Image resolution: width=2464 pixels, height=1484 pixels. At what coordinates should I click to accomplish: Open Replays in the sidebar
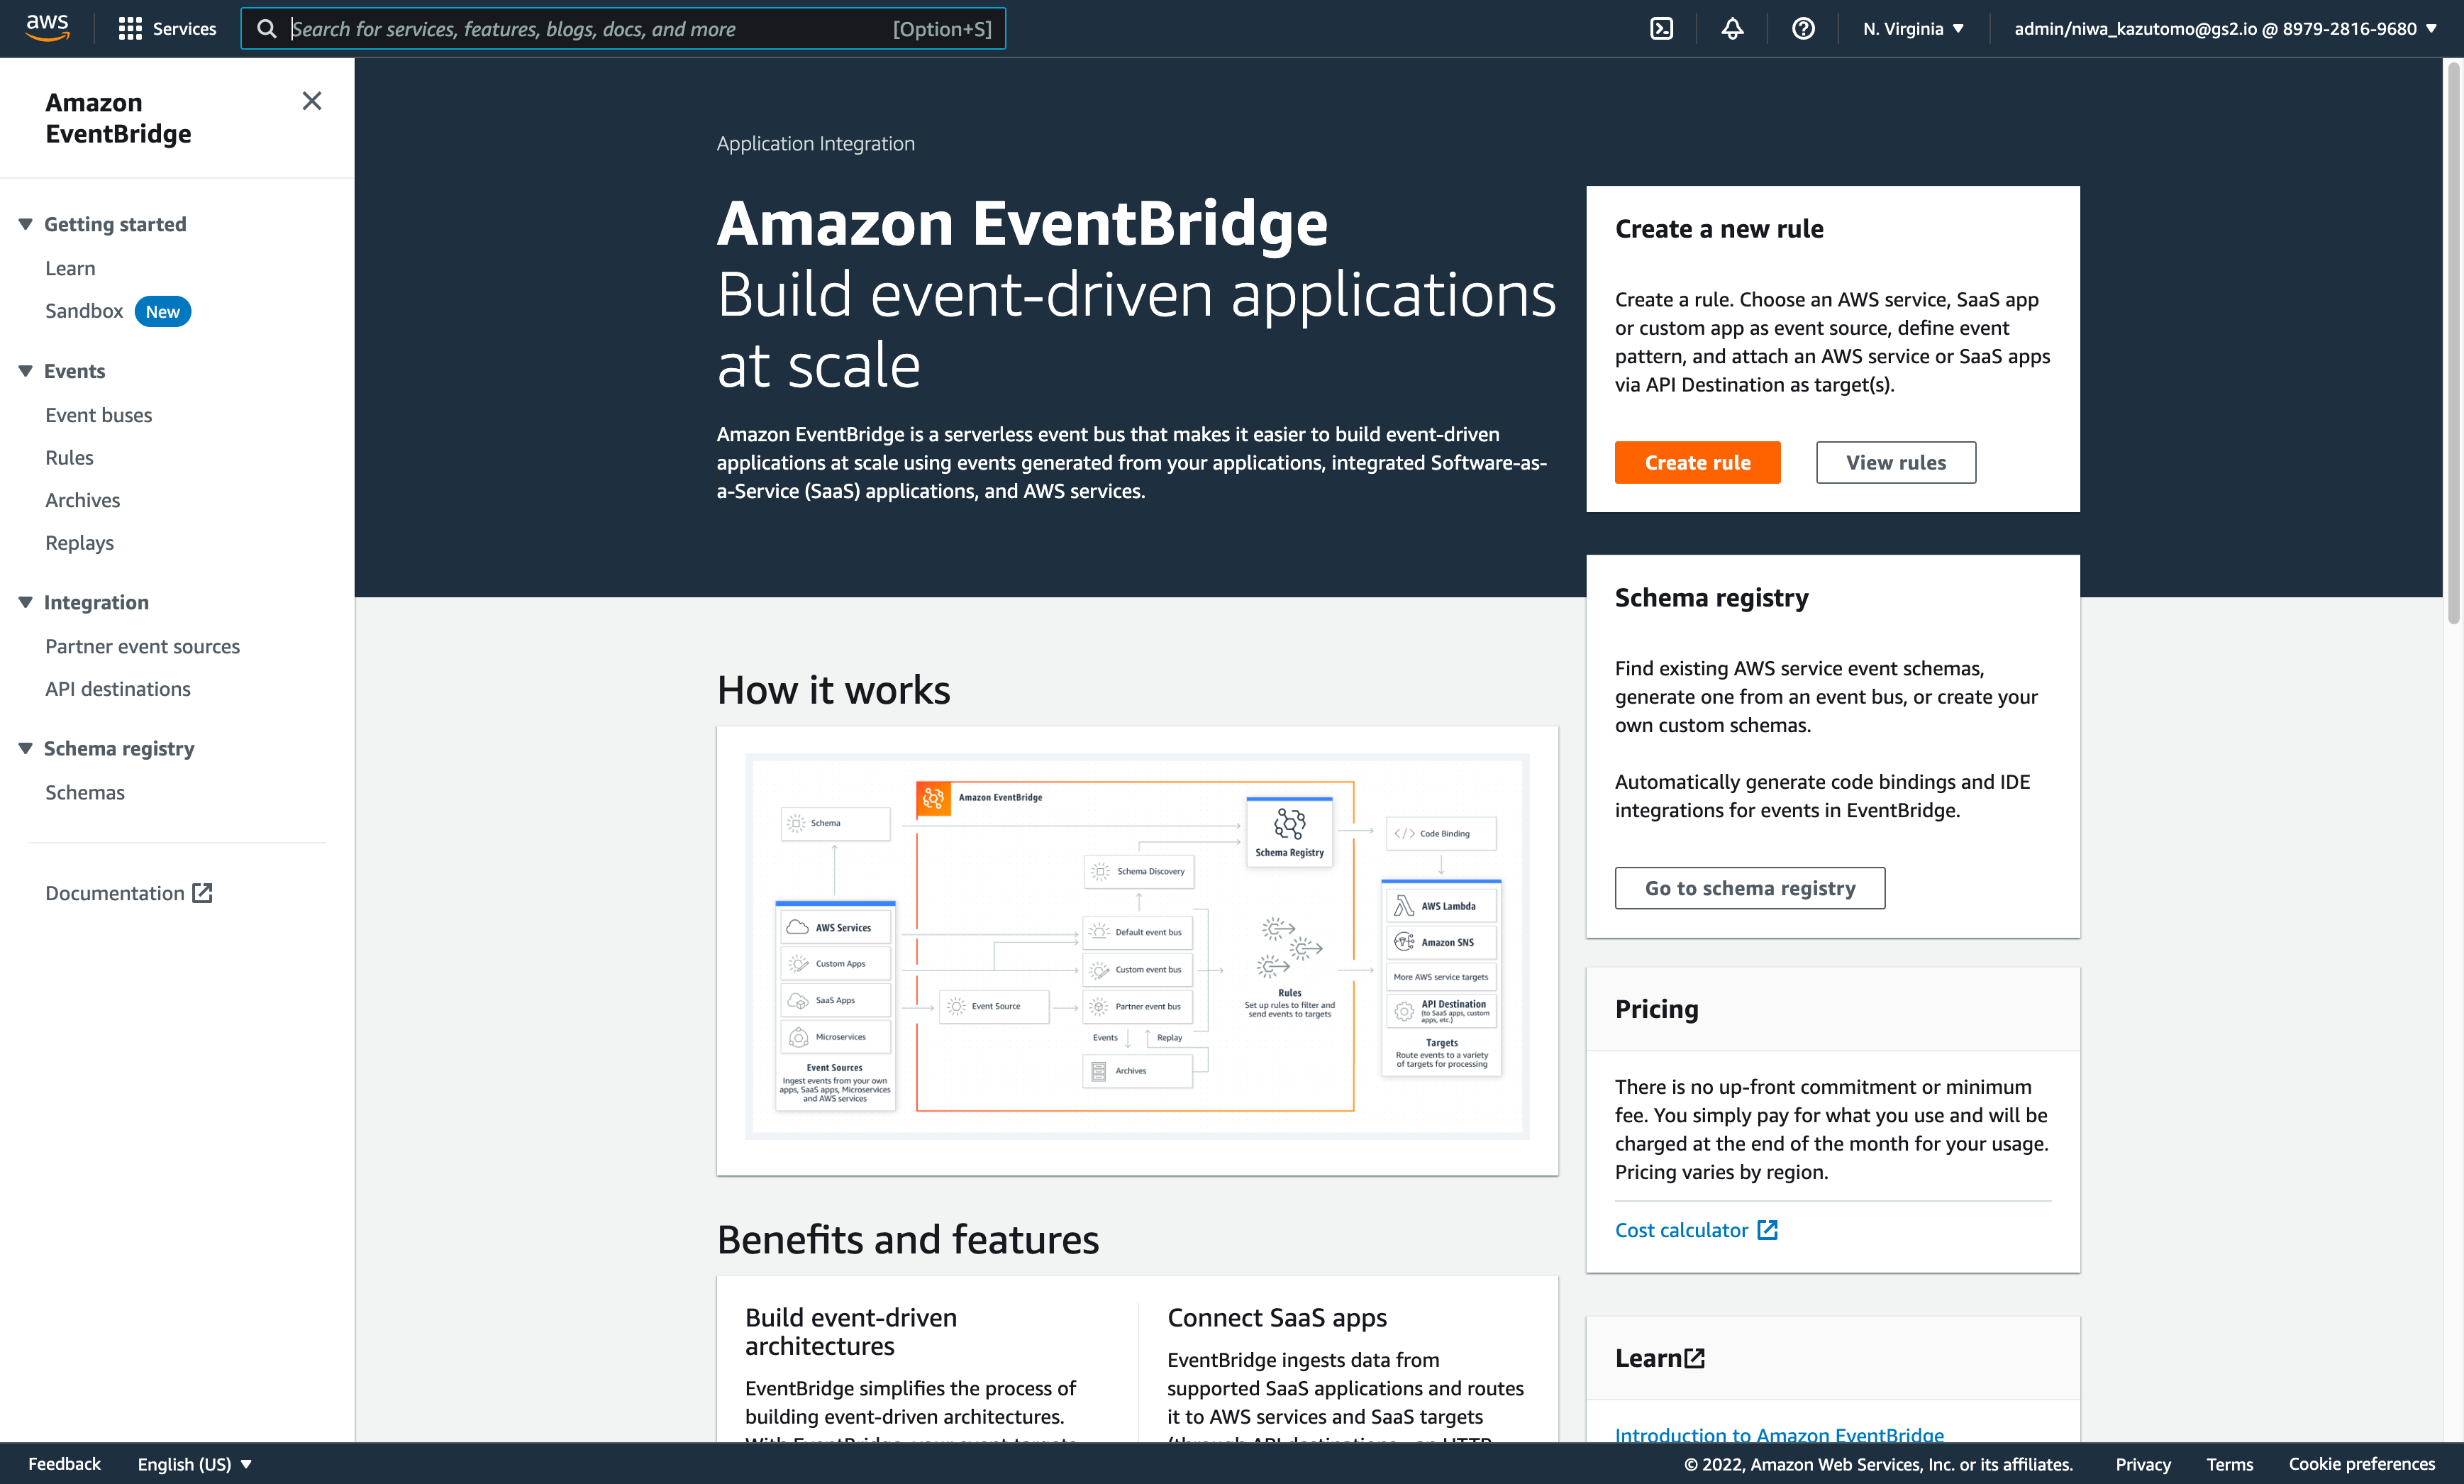(x=79, y=543)
